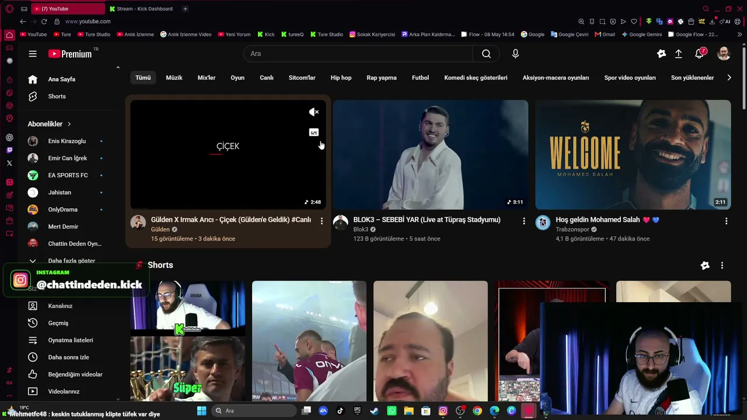
Task: Open Twitch from the Opera sidebar
Action: click(x=9, y=150)
